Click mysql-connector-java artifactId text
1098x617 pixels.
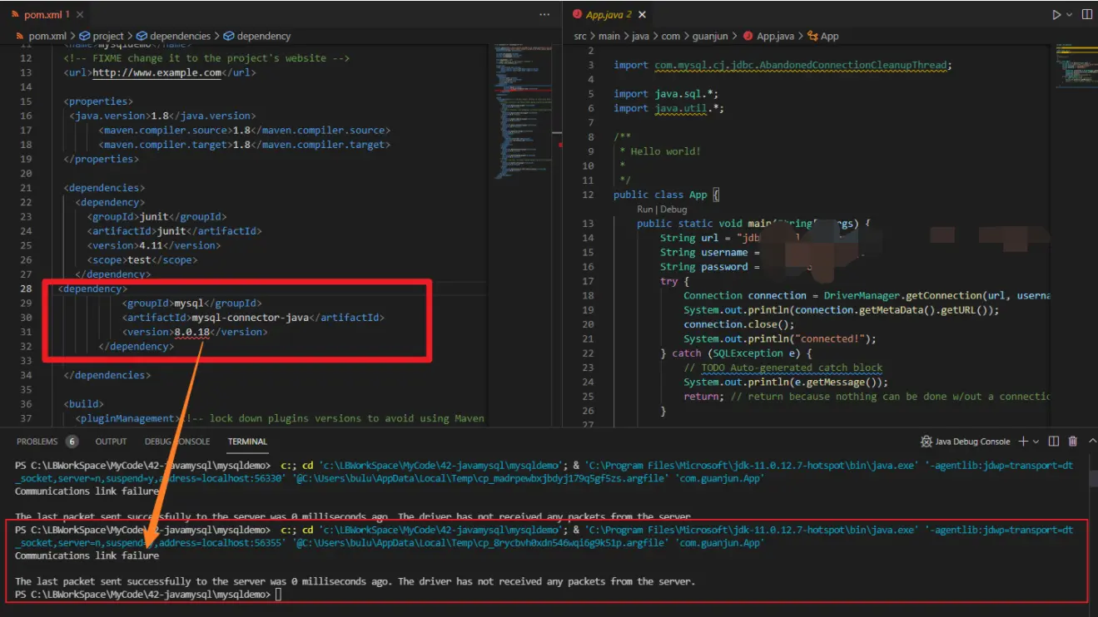250,318
